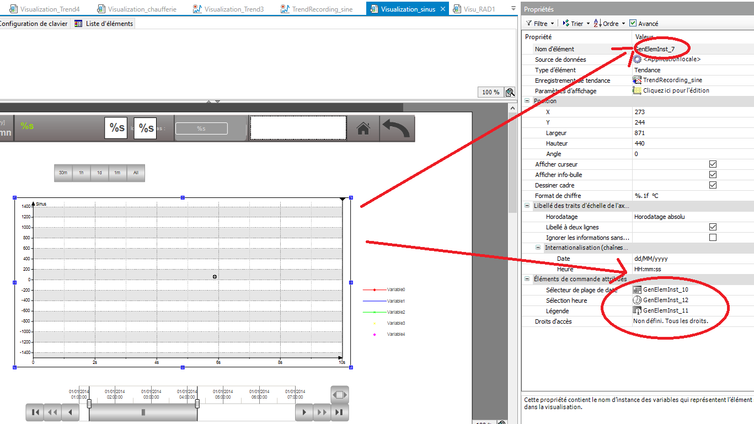Click the skip-to-end button in time selector
The image size is (754, 424).
[x=340, y=412]
